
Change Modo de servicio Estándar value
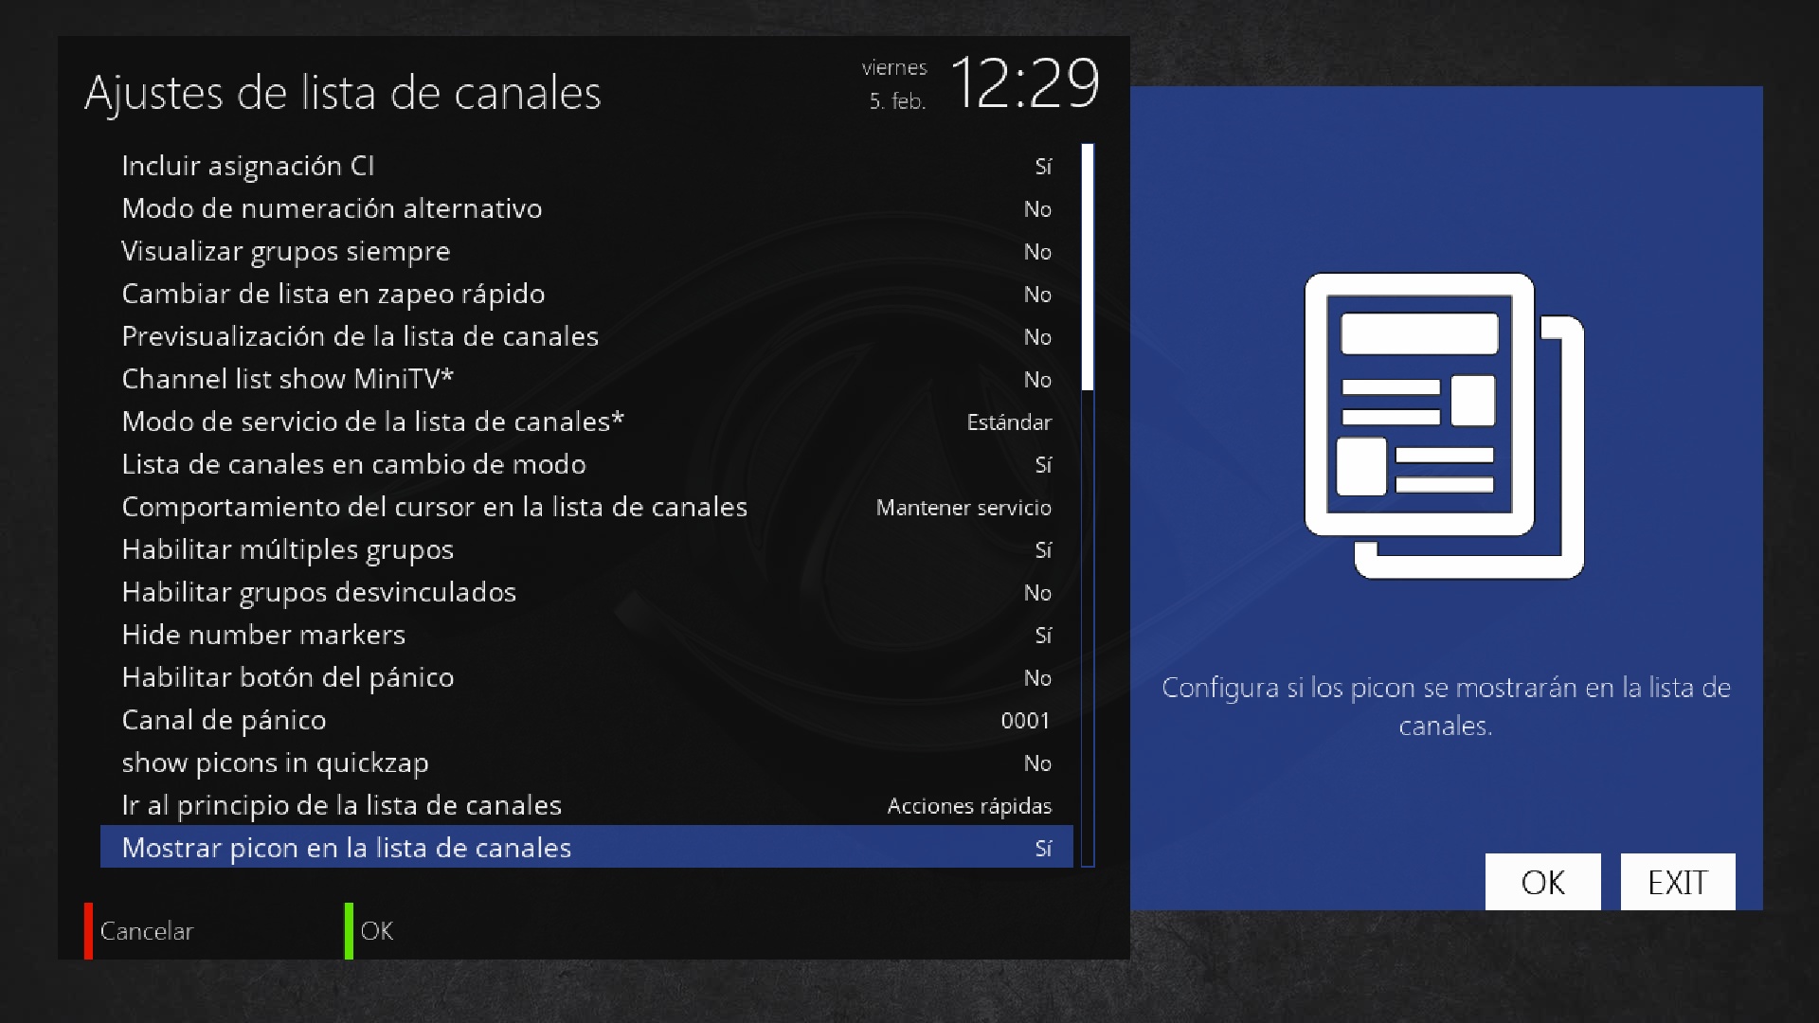coord(1008,422)
